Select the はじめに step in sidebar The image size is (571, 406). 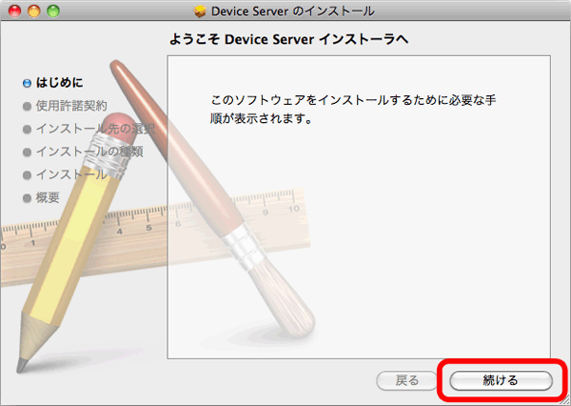click(x=59, y=83)
